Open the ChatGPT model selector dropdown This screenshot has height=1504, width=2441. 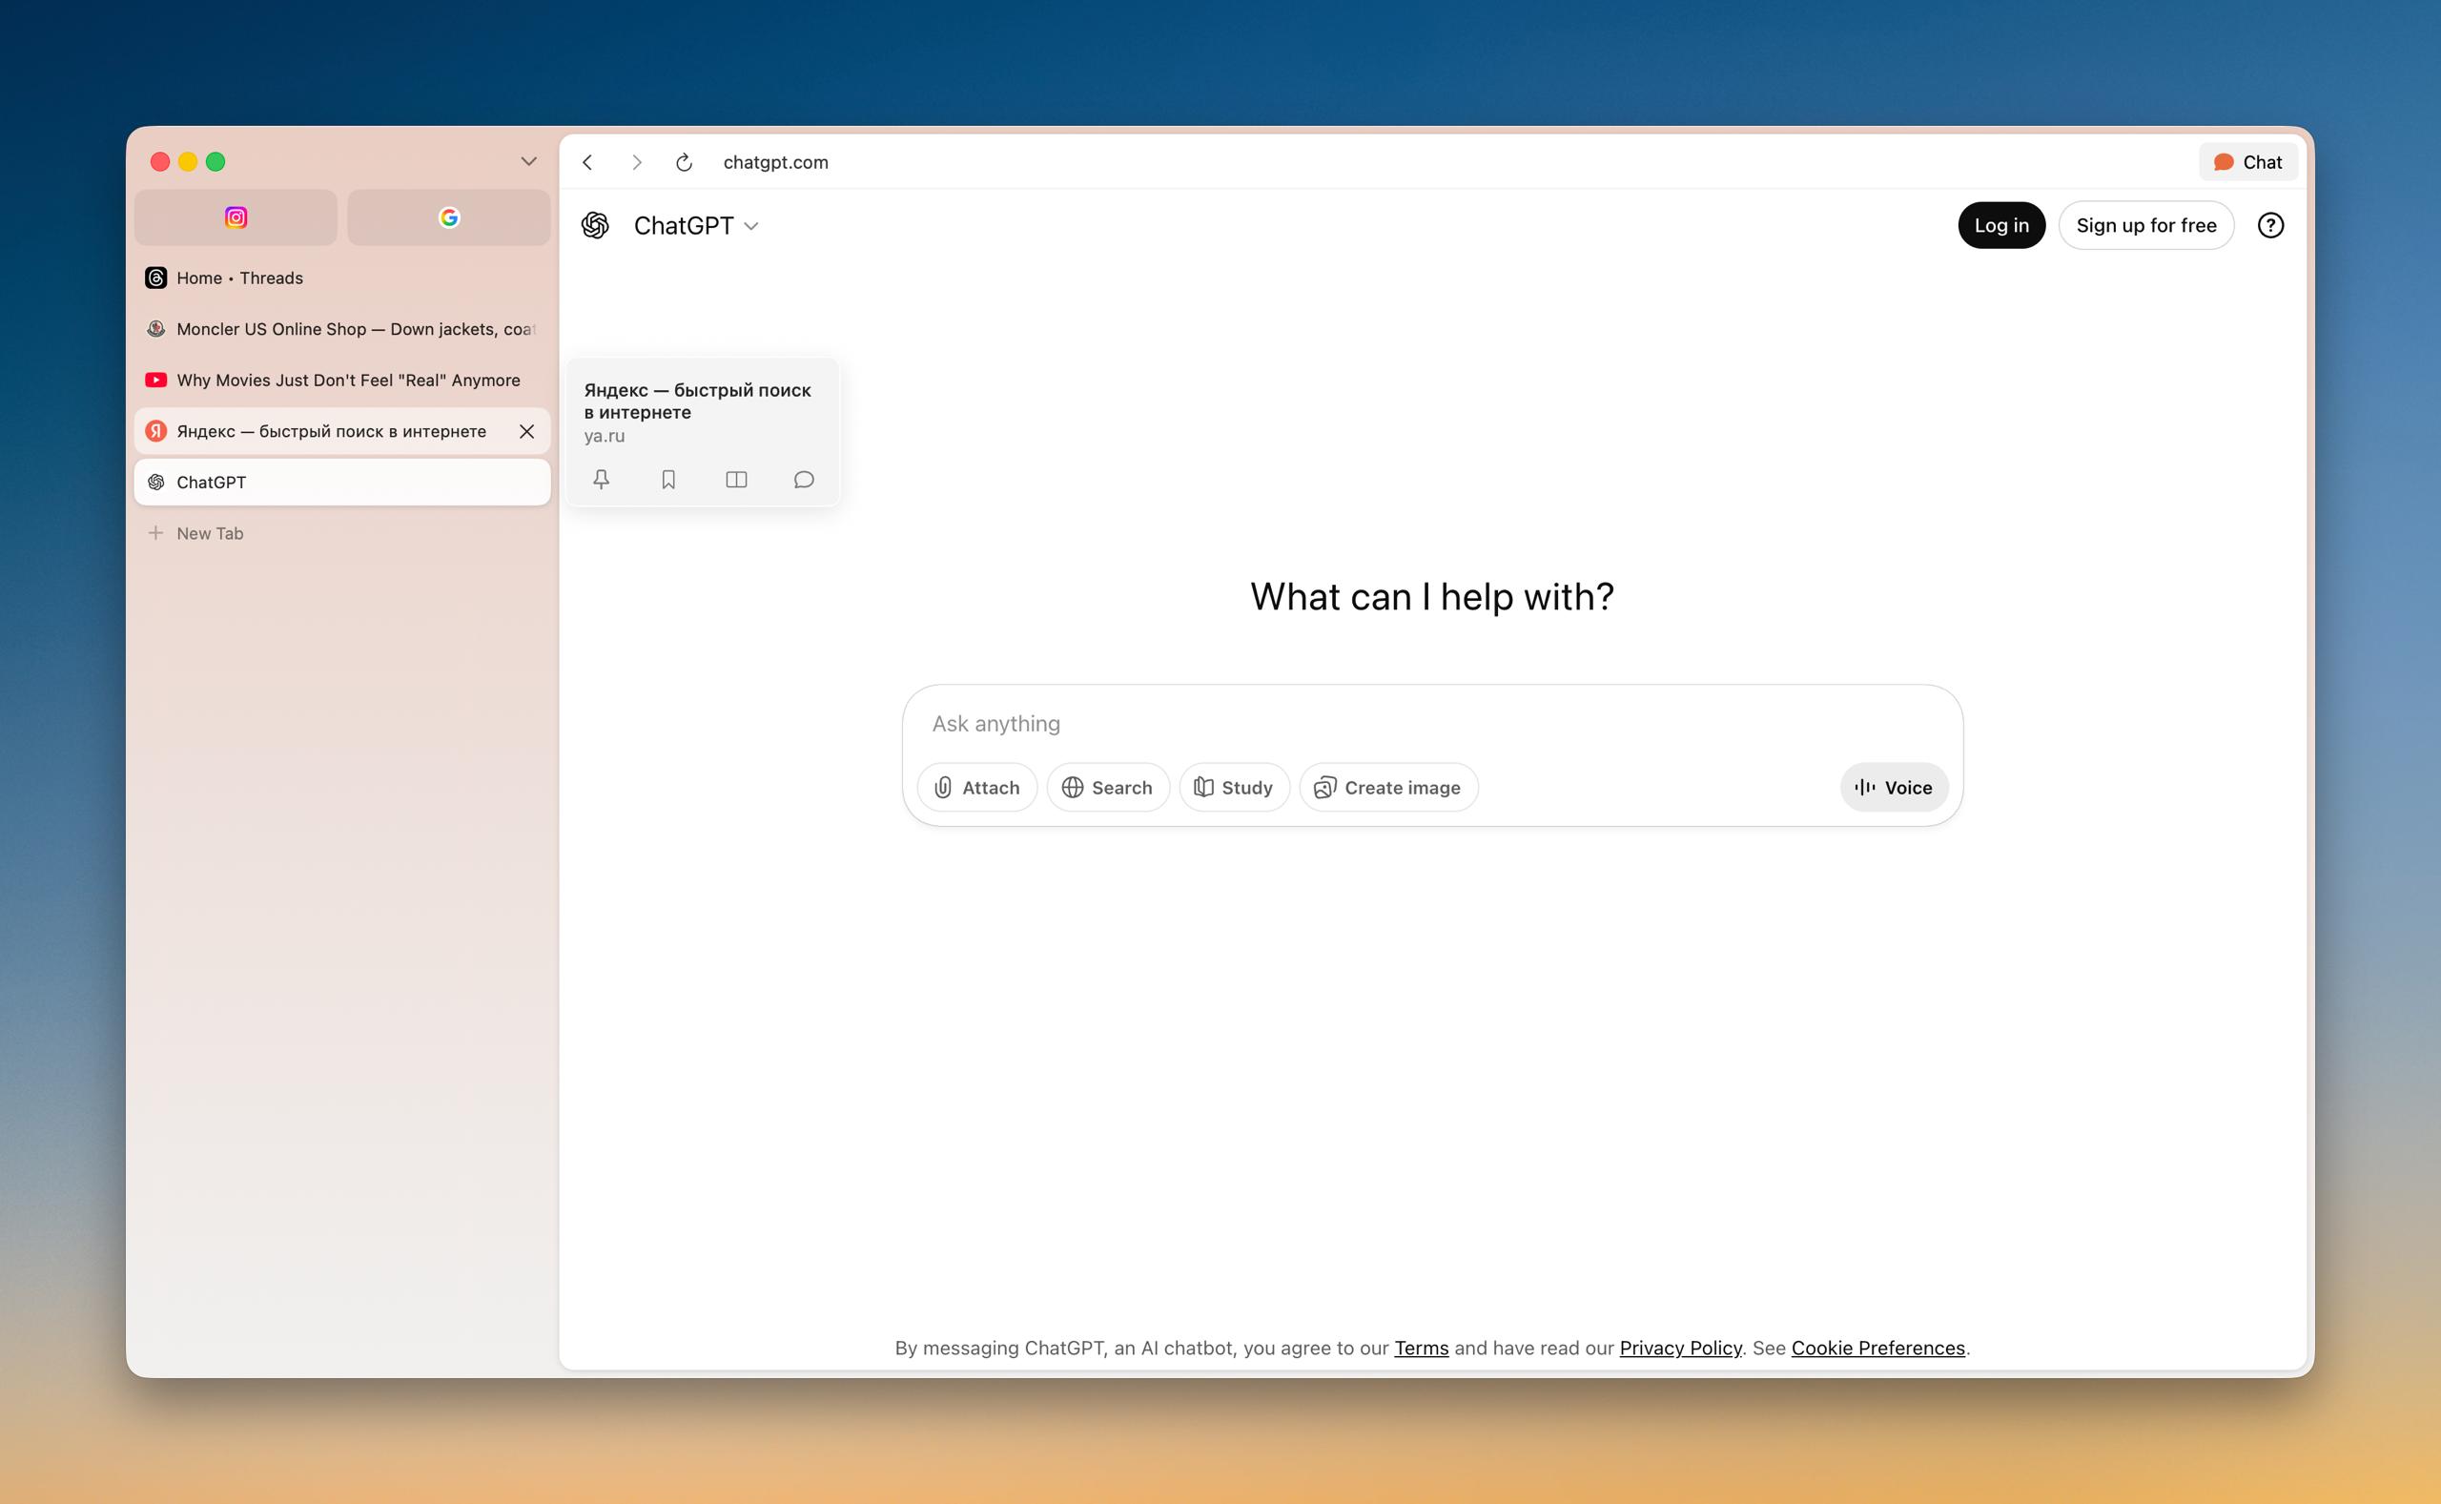(x=697, y=226)
